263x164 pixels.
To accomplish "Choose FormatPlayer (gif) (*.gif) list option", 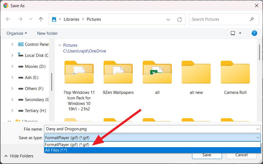I will tap(152, 145).
